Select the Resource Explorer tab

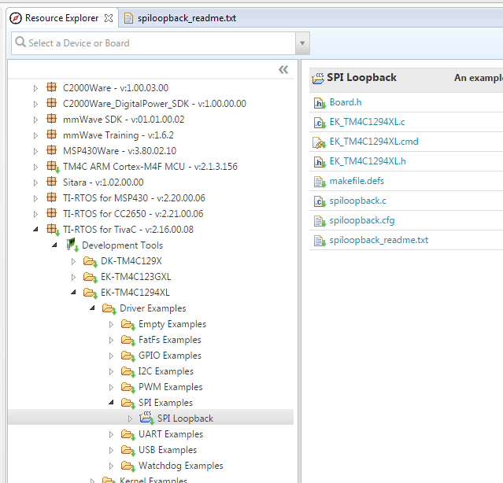point(61,18)
